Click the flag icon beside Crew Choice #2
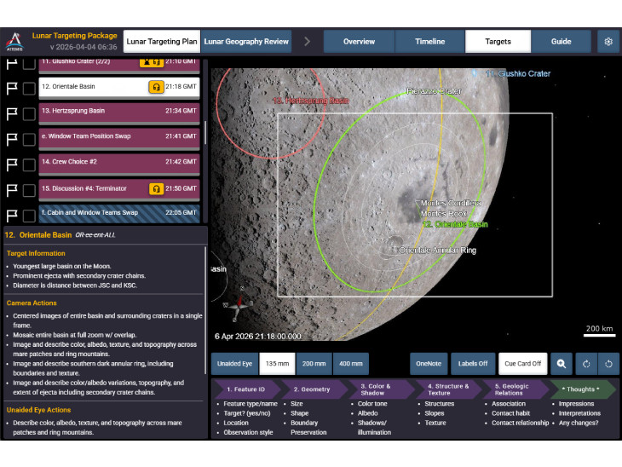 pos(12,164)
